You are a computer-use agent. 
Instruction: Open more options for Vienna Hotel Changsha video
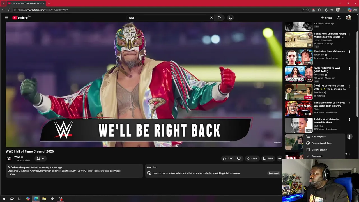pyautogui.click(x=349, y=34)
